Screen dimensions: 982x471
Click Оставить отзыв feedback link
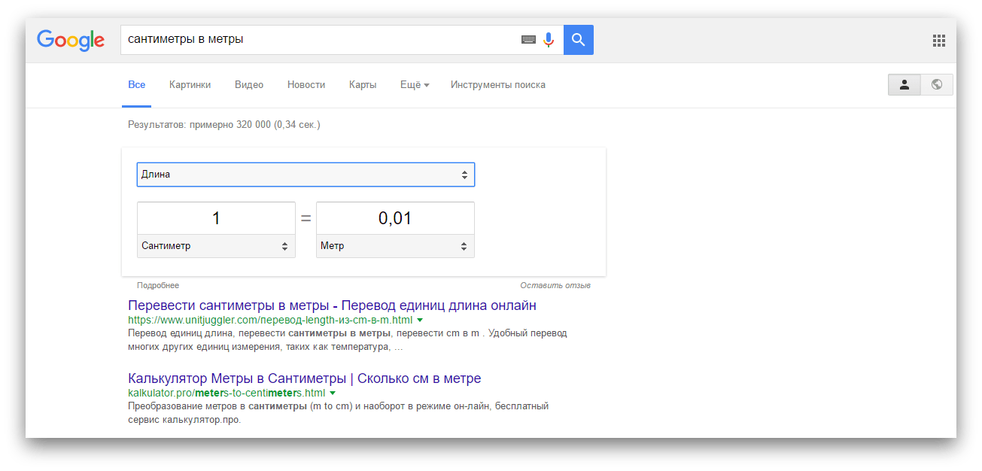[555, 286]
